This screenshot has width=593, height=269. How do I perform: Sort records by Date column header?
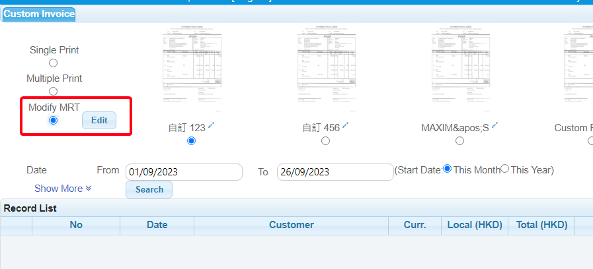[157, 225]
